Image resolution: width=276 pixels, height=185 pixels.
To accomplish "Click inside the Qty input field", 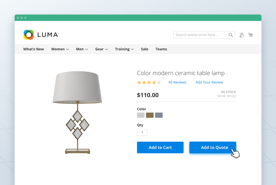I will (x=142, y=132).
